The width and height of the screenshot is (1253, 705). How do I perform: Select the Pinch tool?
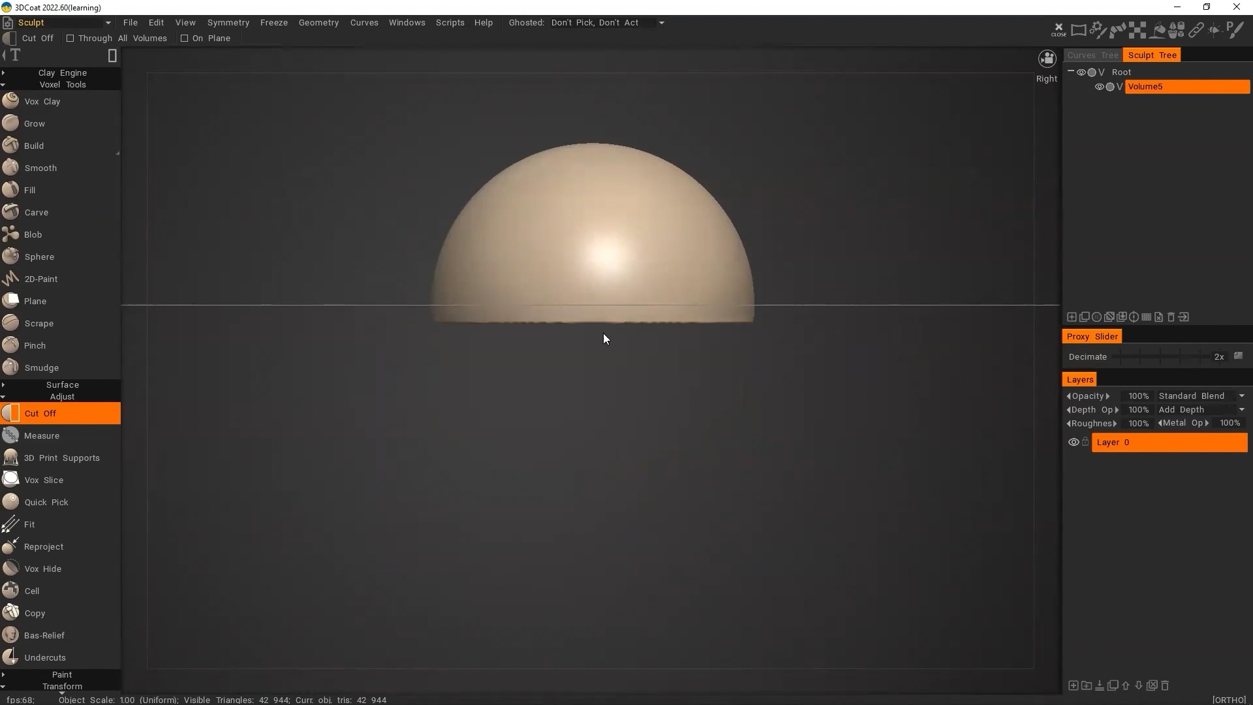pyautogui.click(x=35, y=346)
